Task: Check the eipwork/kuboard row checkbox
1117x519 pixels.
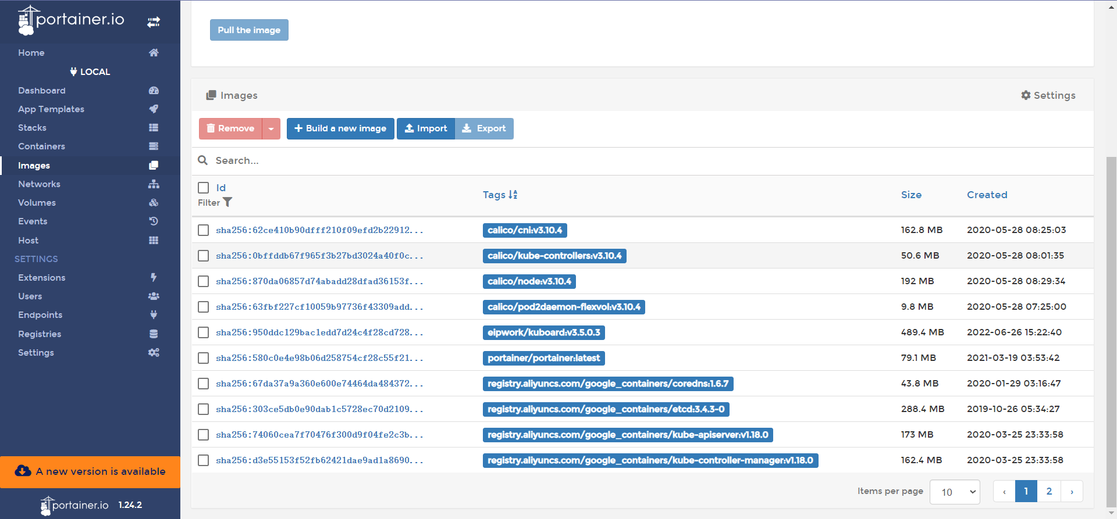Action: [x=204, y=332]
